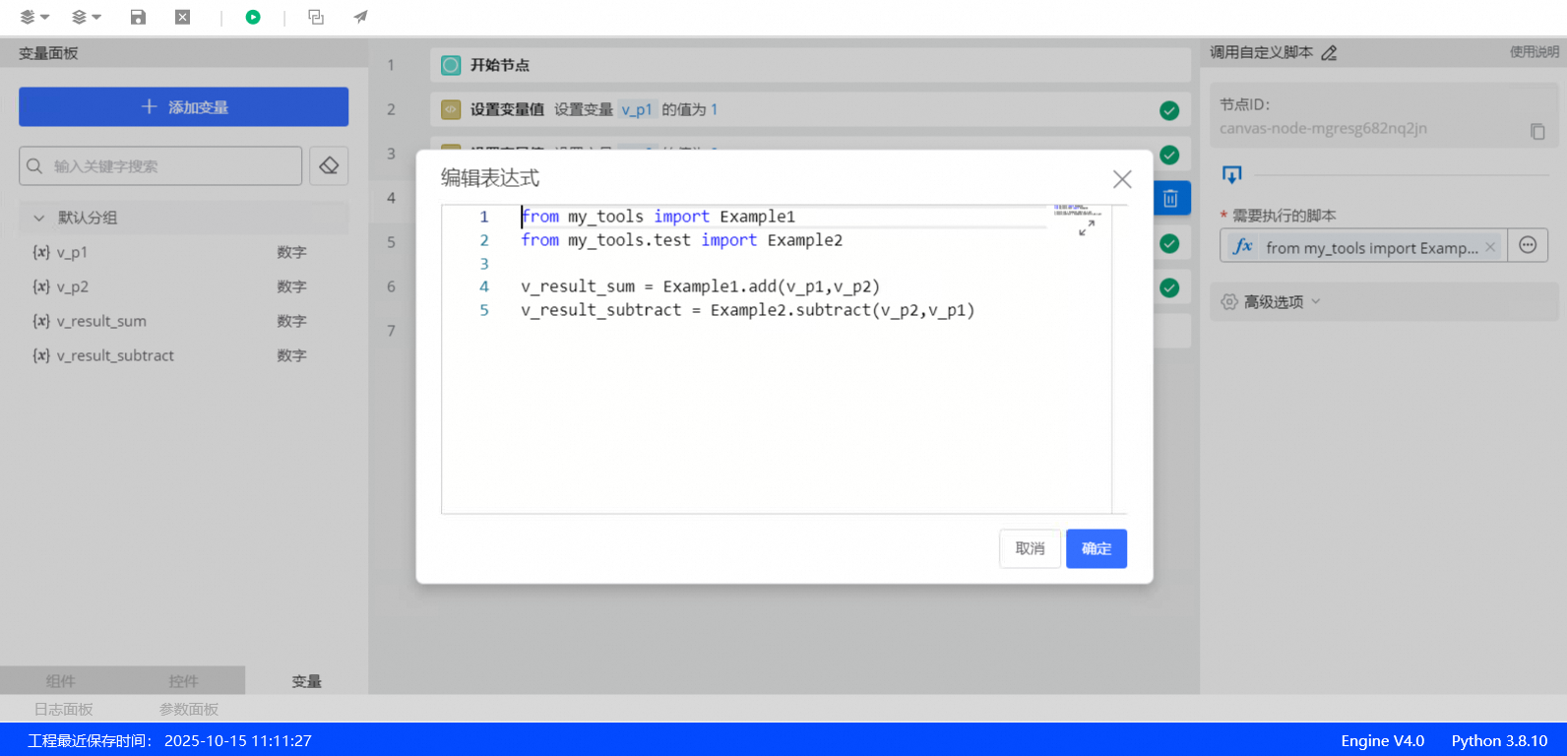Click the 工程最近保存时间 status entry
1567x756 pixels.
click(x=169, y=740)
